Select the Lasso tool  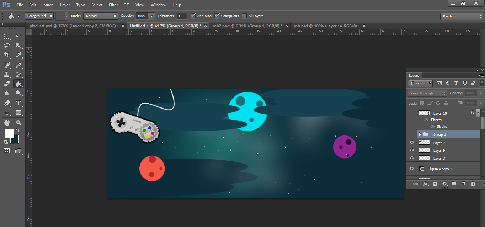(x=7, y=46)
